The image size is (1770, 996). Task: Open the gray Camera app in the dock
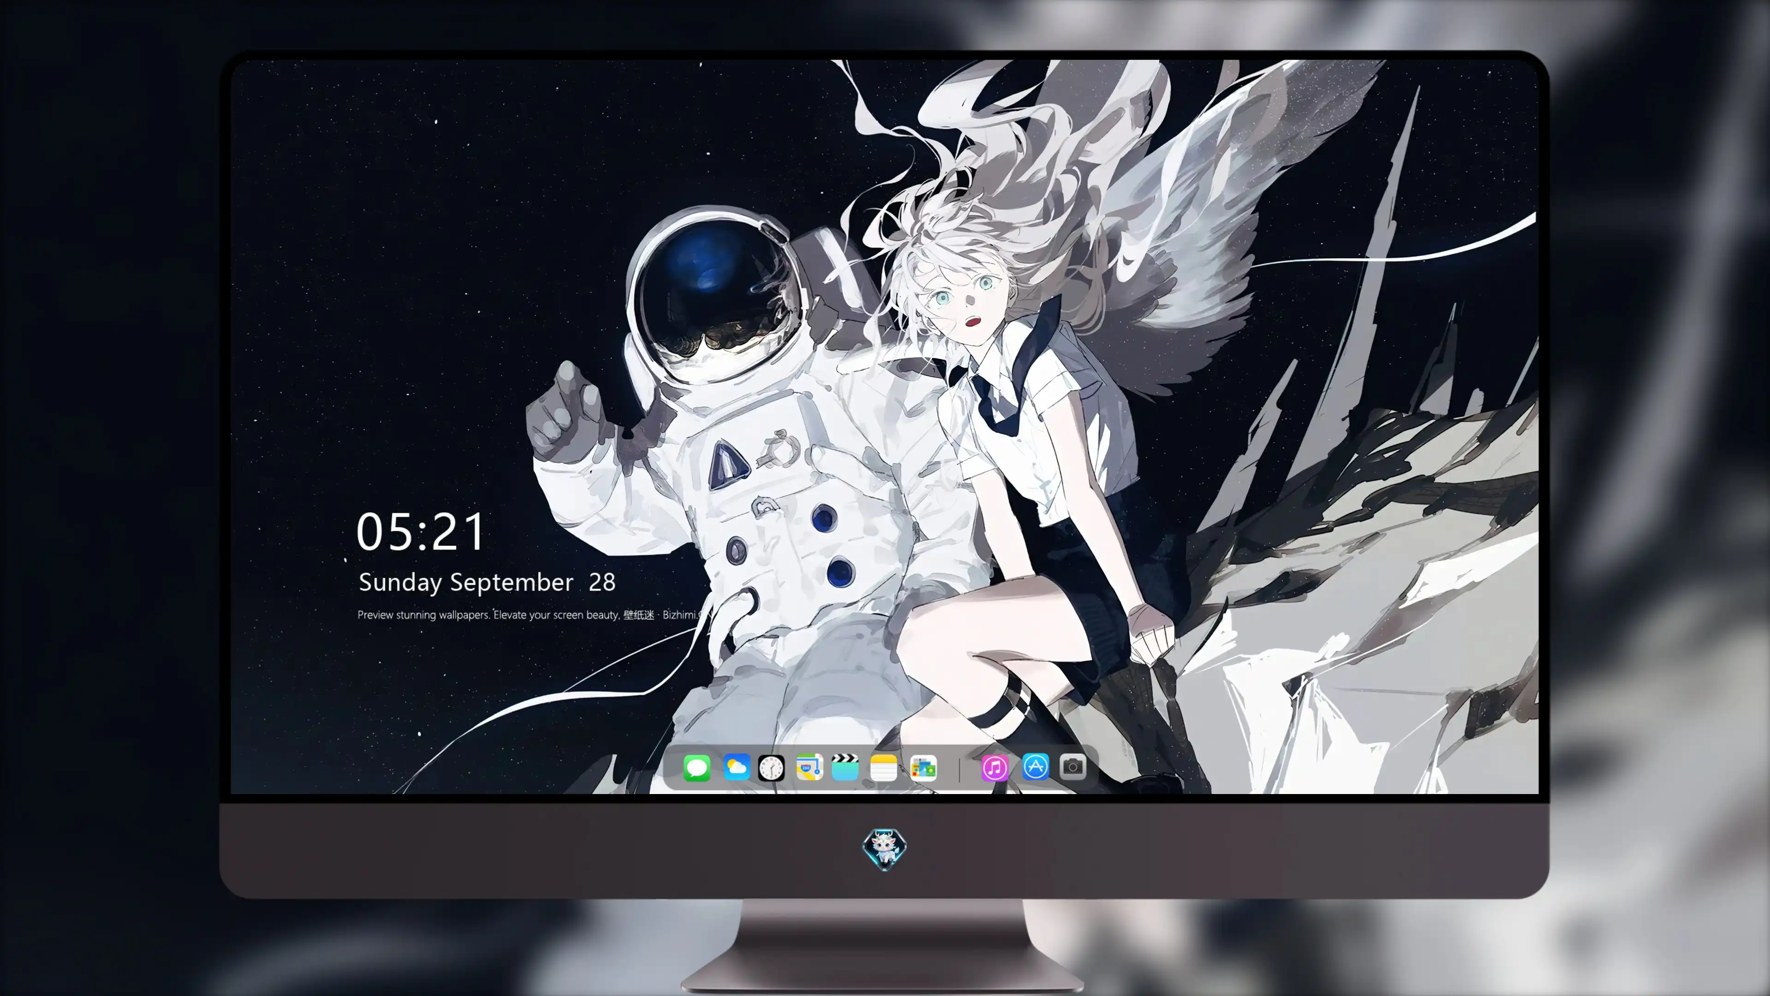point(1073,766)
